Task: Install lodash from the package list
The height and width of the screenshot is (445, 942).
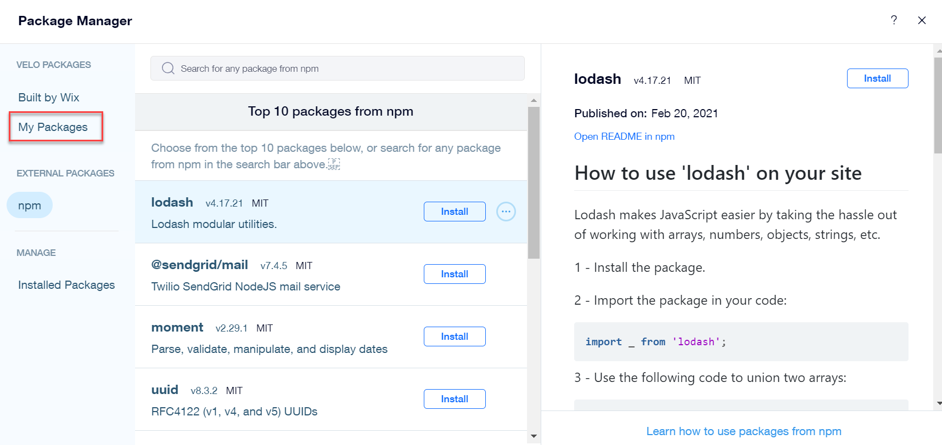Action: pyautogui.click(x=455, y=212)
